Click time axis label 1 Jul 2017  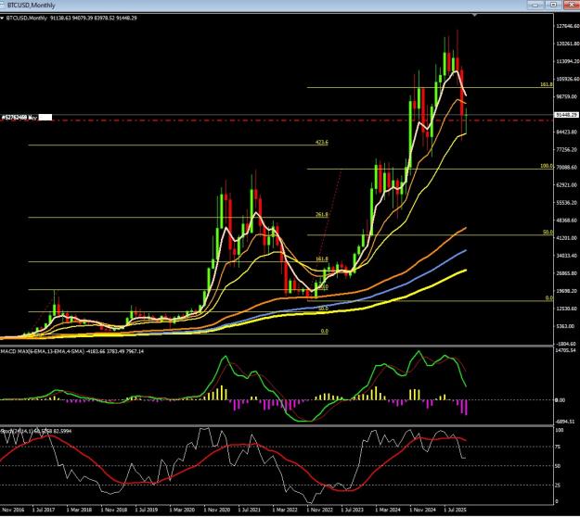click(44, 510)
